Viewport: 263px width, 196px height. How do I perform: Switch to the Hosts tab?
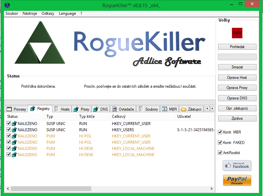pos(62,109)
